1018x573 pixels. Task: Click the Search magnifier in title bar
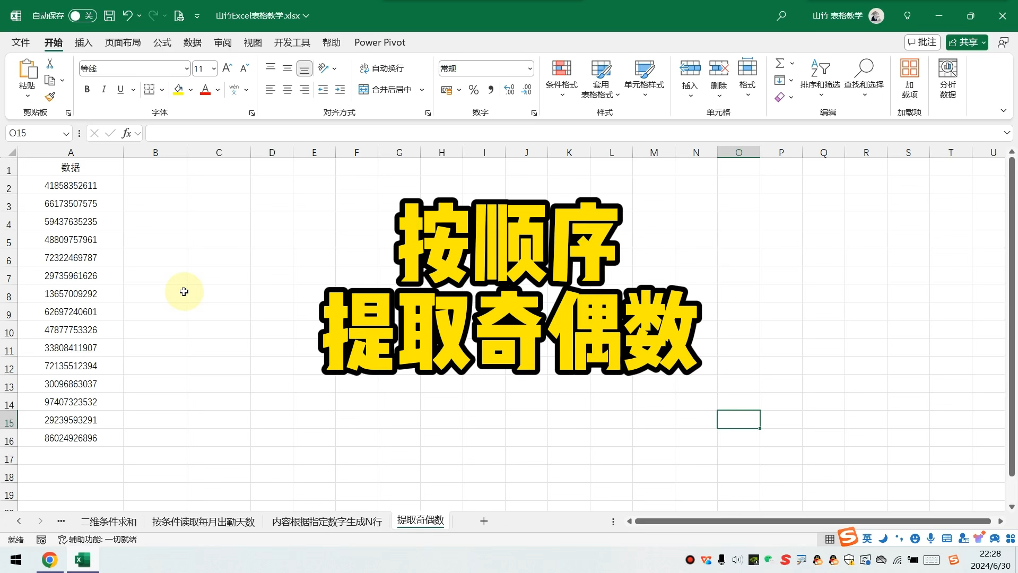click(781, 16)
